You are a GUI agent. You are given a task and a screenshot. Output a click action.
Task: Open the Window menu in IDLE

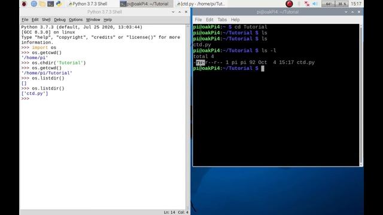click(93, 20)
